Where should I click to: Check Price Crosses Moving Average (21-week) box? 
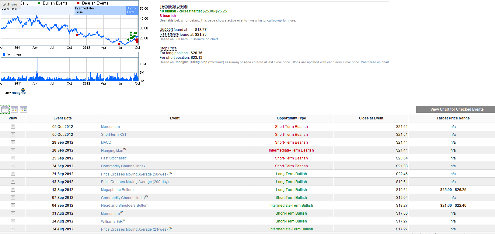[x=13, y=229]
